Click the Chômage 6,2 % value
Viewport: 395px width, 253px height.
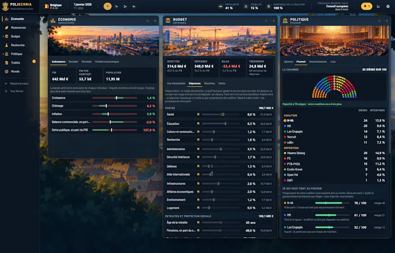pyautogui.click(x=151, y=106)
